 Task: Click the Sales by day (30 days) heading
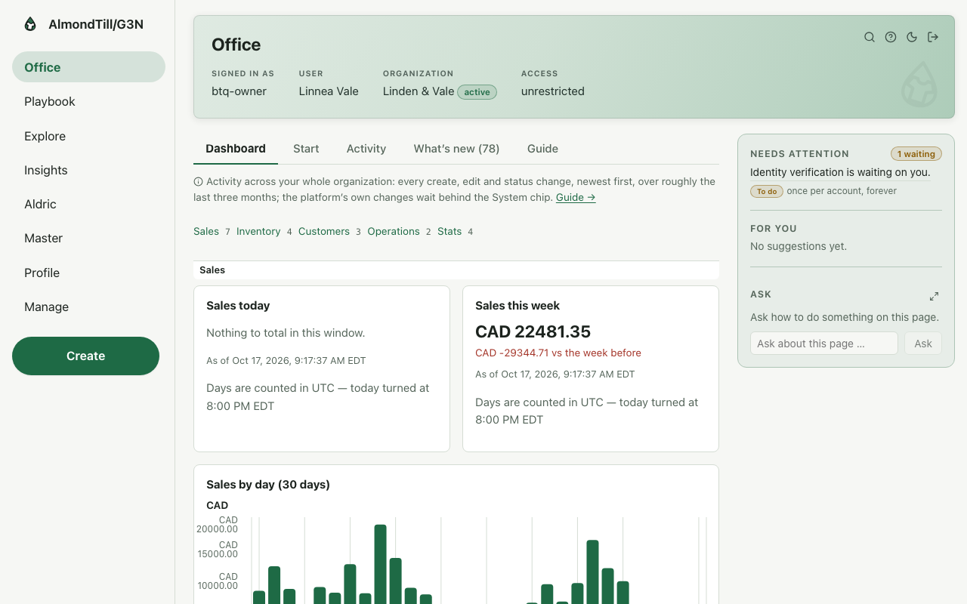pos(268,485)
